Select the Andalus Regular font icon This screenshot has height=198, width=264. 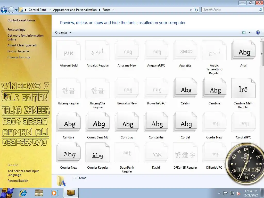point(98,50)
